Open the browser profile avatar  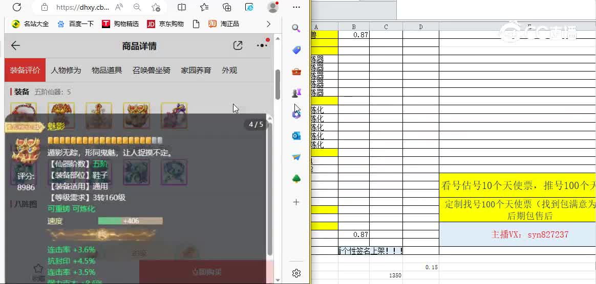(272, 7)
